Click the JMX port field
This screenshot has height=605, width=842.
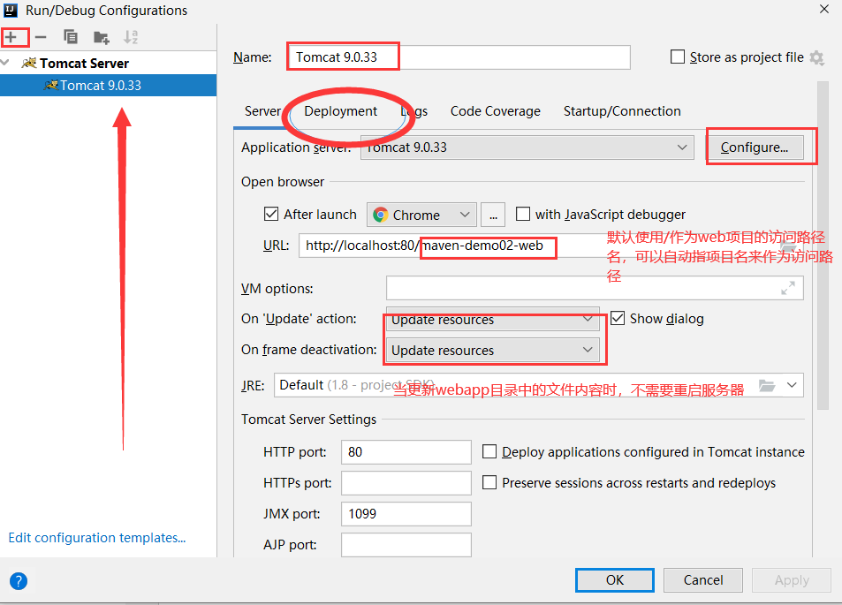pos(406,514)
